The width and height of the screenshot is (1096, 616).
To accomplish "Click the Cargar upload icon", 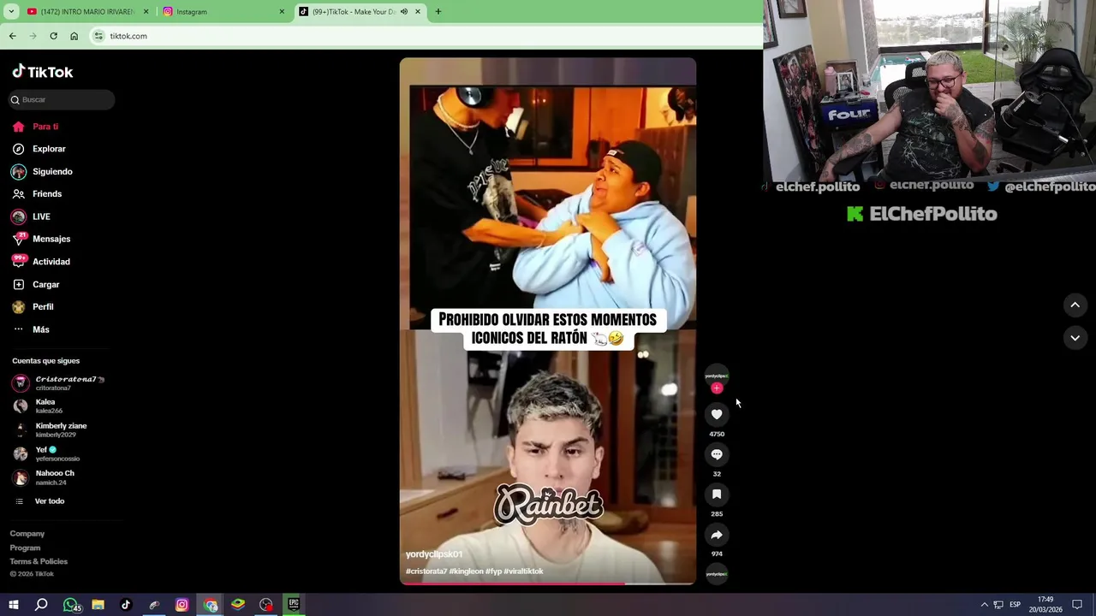I will click(18, 284).
